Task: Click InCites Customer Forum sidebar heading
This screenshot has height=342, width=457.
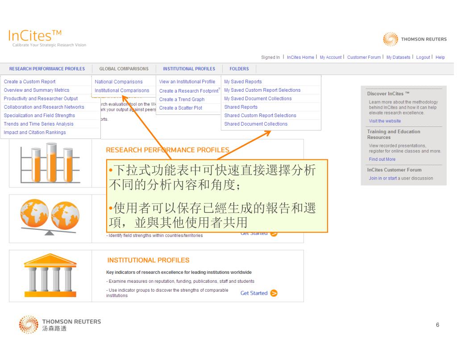Action: [x=395, y=170]
